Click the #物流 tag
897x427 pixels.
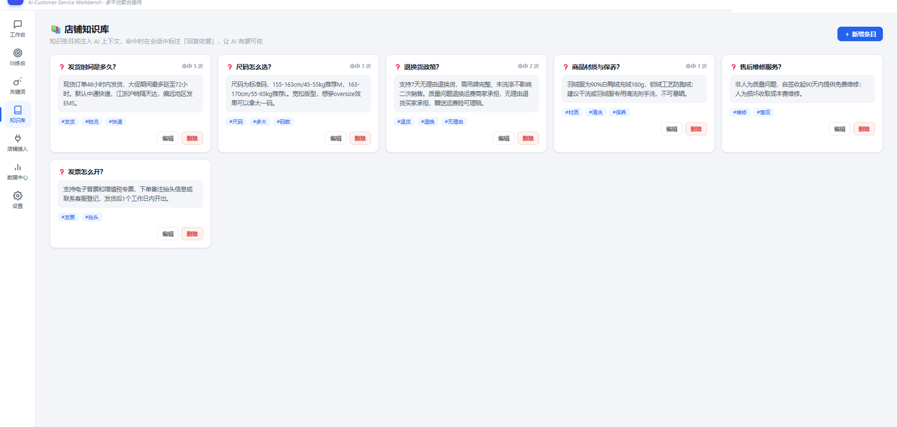click(92, 121)
